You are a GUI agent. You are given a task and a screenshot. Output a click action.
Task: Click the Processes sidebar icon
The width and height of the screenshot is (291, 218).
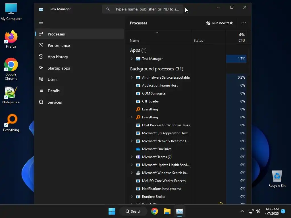(x=41, y=34)
